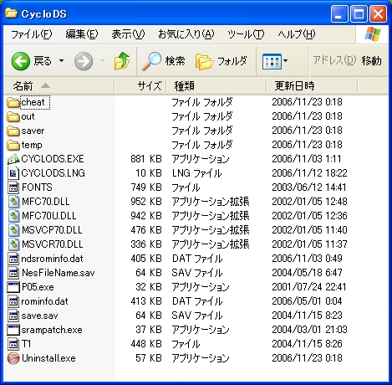This screenshot has width=392, height=385.
Task: Select the file name srampatch.exe
Action: (52, 330)
